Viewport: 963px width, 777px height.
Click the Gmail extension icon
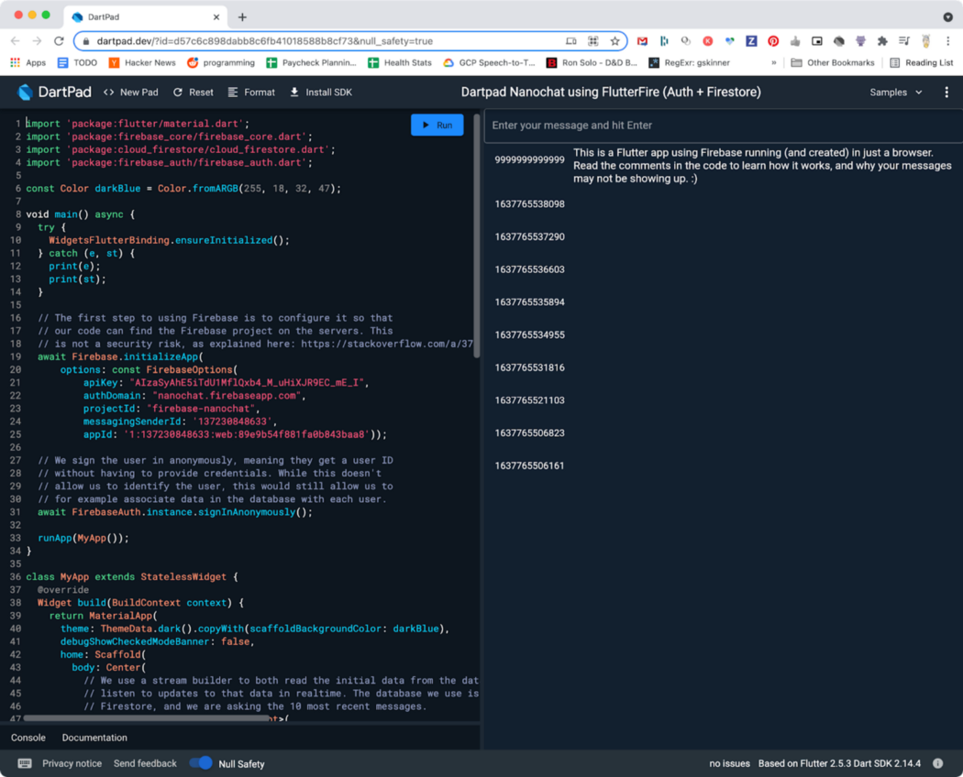642,41
